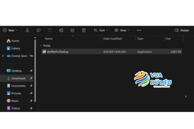
Task: Open the Sort dropdown menu
Action: pyautogui.click(x=101, y=30)
